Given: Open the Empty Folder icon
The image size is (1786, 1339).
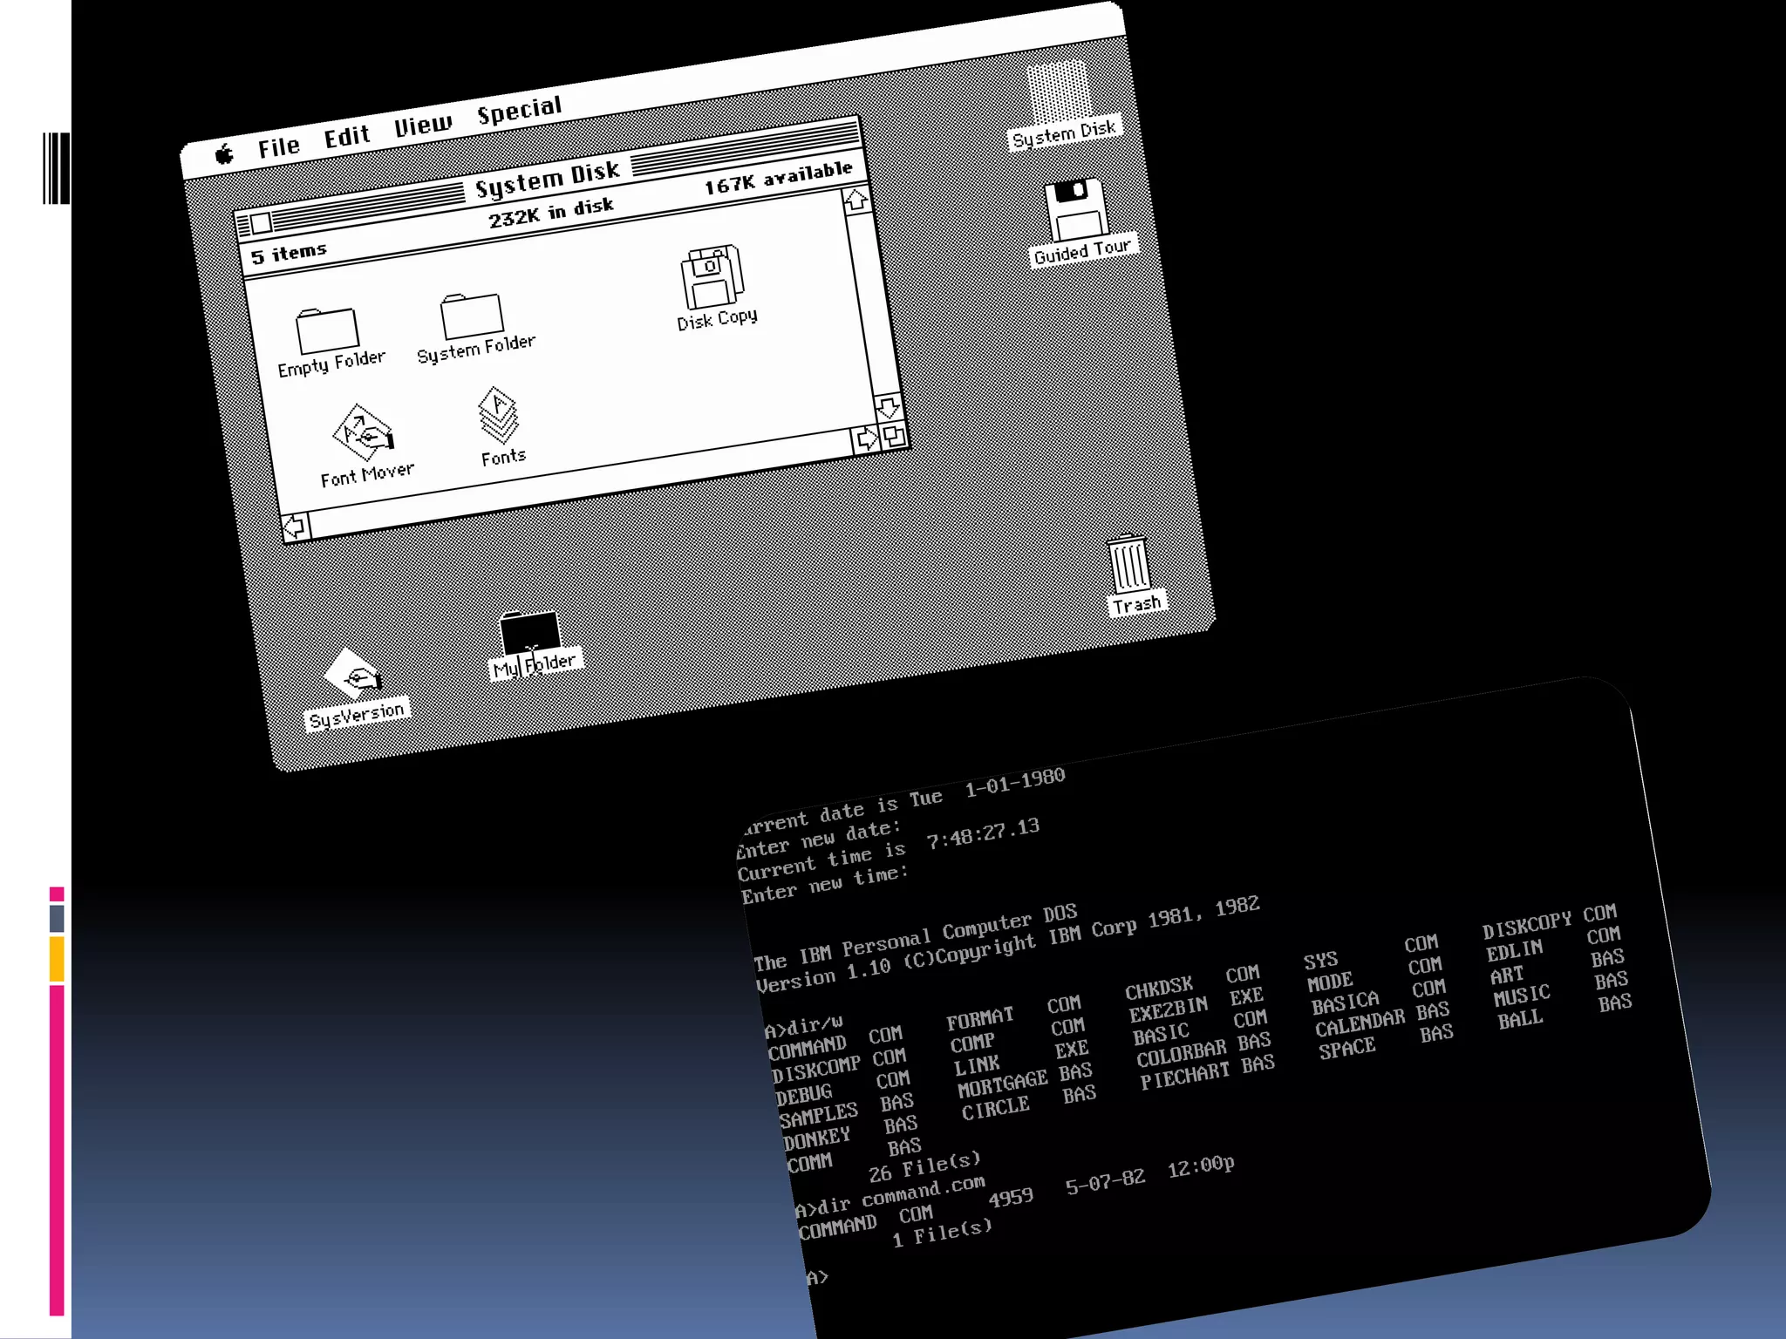Looking at the screenshot, I should pos(327,331).
